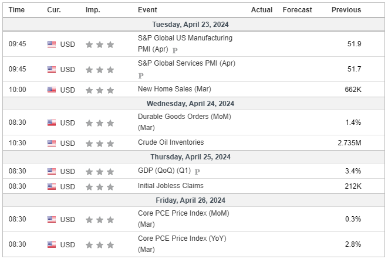
Task: Open the Durable Goods Orders (MoM) event
Action: tap(184, 122)
